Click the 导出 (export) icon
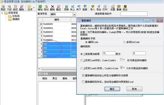164x105 pixels. 99,8
